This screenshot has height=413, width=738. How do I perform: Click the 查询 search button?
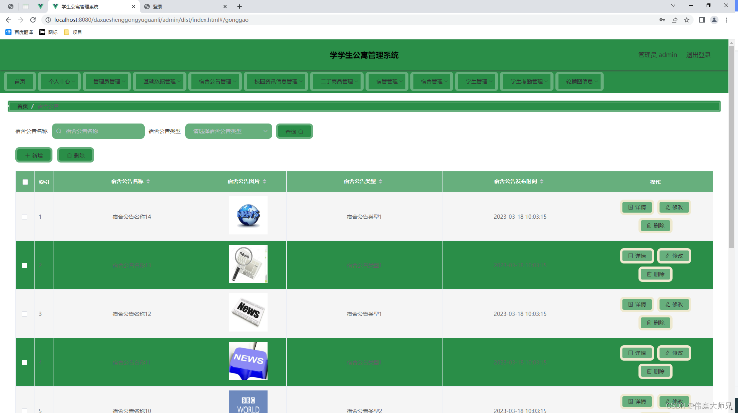pyautogui.click(x=294, y=132)
